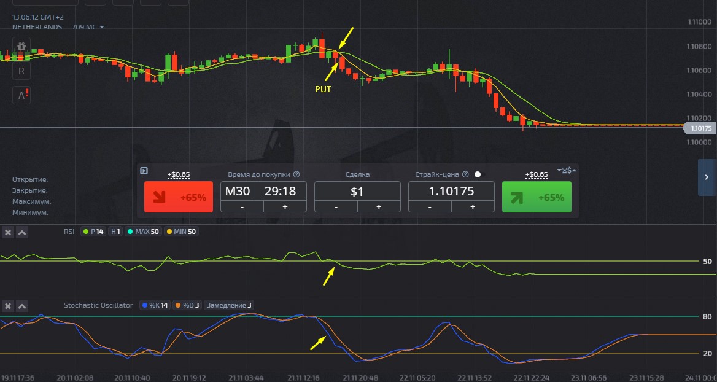The width and height of the screenshot is (717, 382).
Task: Collapse the RSI panel with the chevron
Action: (21, 232)
